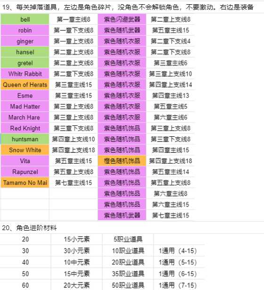Screen dimensions: 264x290
Task: Click the '第五章主线5' cell
Action: click(x=171, y=107)
